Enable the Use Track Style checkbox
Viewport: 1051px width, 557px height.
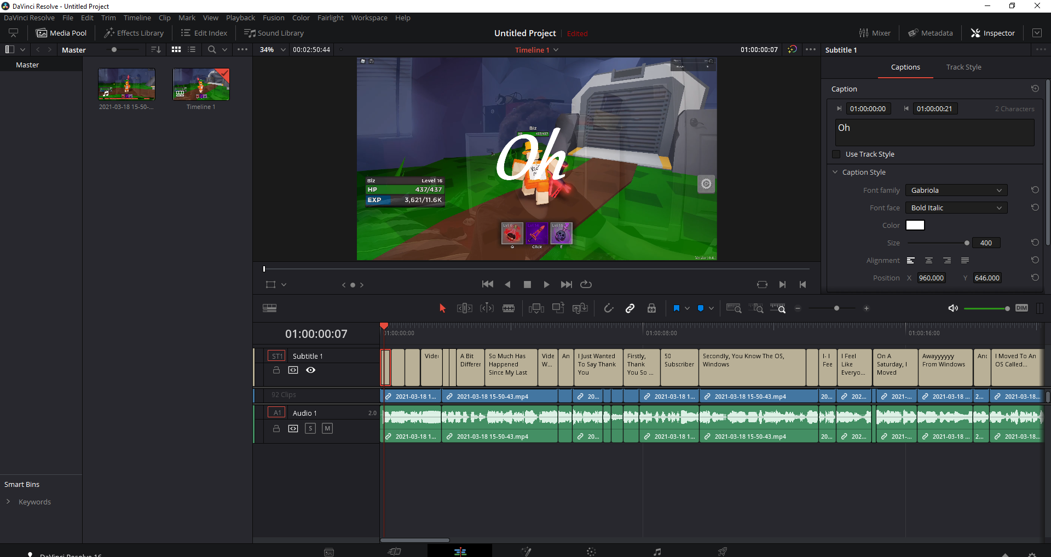[x=836, y=154]
